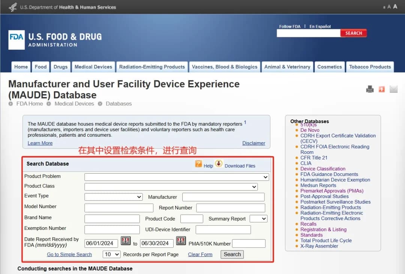Open the Radiation-Emitting Products tab
The height and width of the screenshot is (274, 405).
[152, 67]
